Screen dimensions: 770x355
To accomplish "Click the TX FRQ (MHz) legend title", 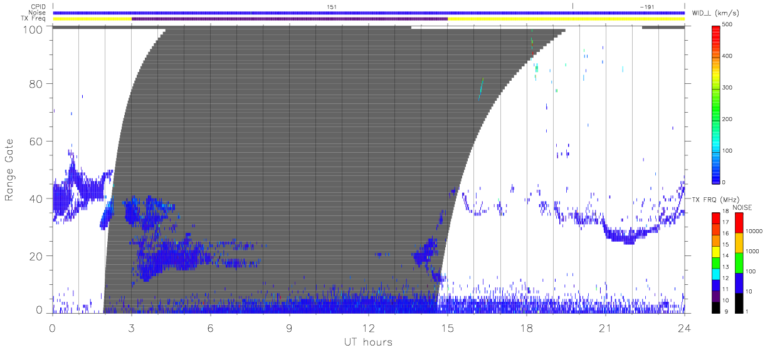I will (x=715, y=199).
